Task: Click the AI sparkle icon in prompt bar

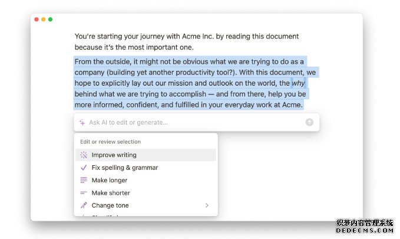Action: [82, 123]
